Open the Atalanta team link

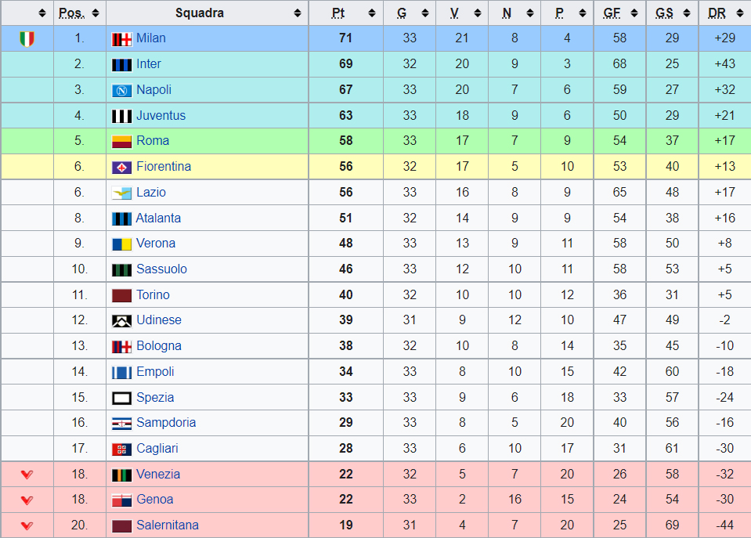[158, 218]
